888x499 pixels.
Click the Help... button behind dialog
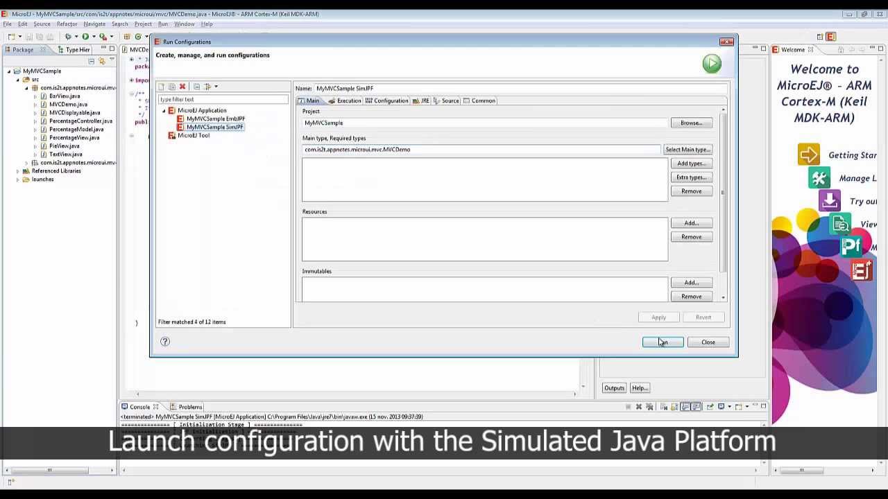point(640,388)
